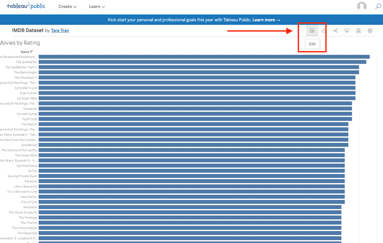The width and height of the screenshot is (383, 243).
Task: Click the 'Spirited Away' label
Action: pyautogui.click(x=27, y=166)
